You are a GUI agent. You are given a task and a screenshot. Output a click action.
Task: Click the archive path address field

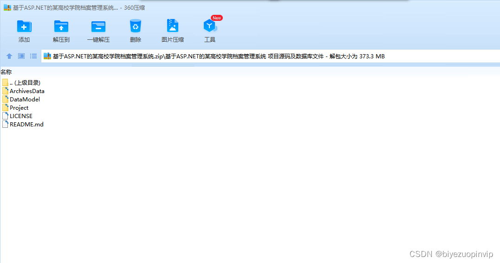(x=270, y=56)
